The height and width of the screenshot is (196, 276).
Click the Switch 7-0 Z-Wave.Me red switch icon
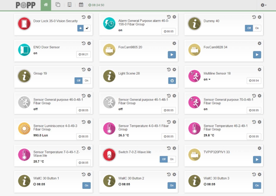click(x=109, y=154)
